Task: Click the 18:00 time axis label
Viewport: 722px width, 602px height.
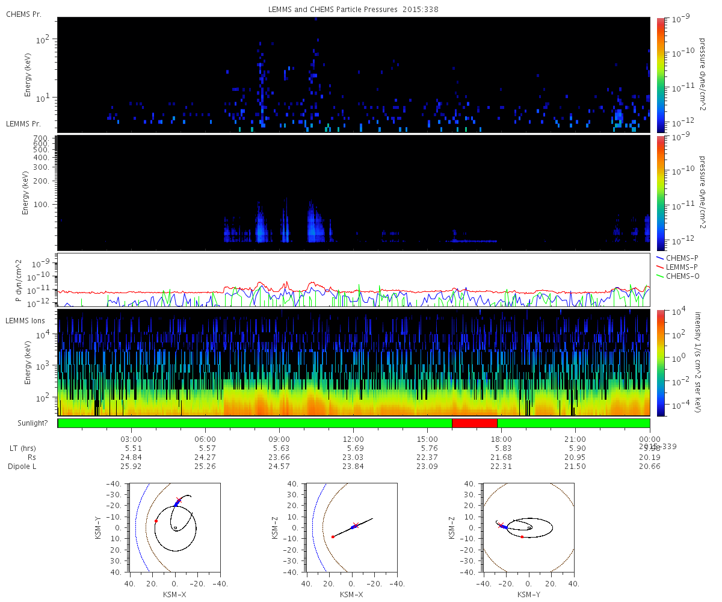Action: [501, 439]
